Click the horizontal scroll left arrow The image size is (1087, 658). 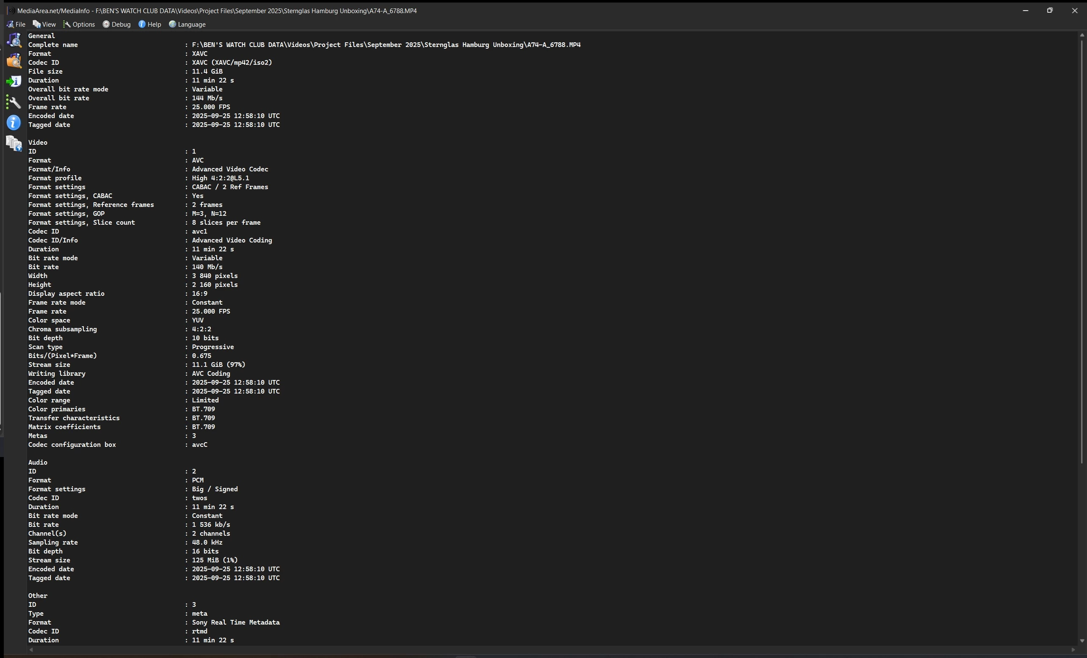pos(31,650)
